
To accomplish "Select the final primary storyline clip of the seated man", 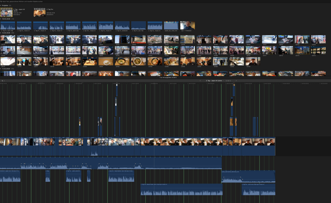I will (259, 146).
